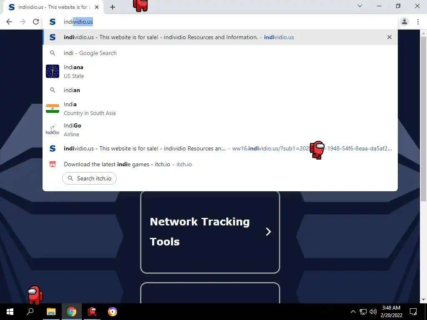Click the Chrome taskbar icon
This screenshot has width=427, height=320.
72,312
